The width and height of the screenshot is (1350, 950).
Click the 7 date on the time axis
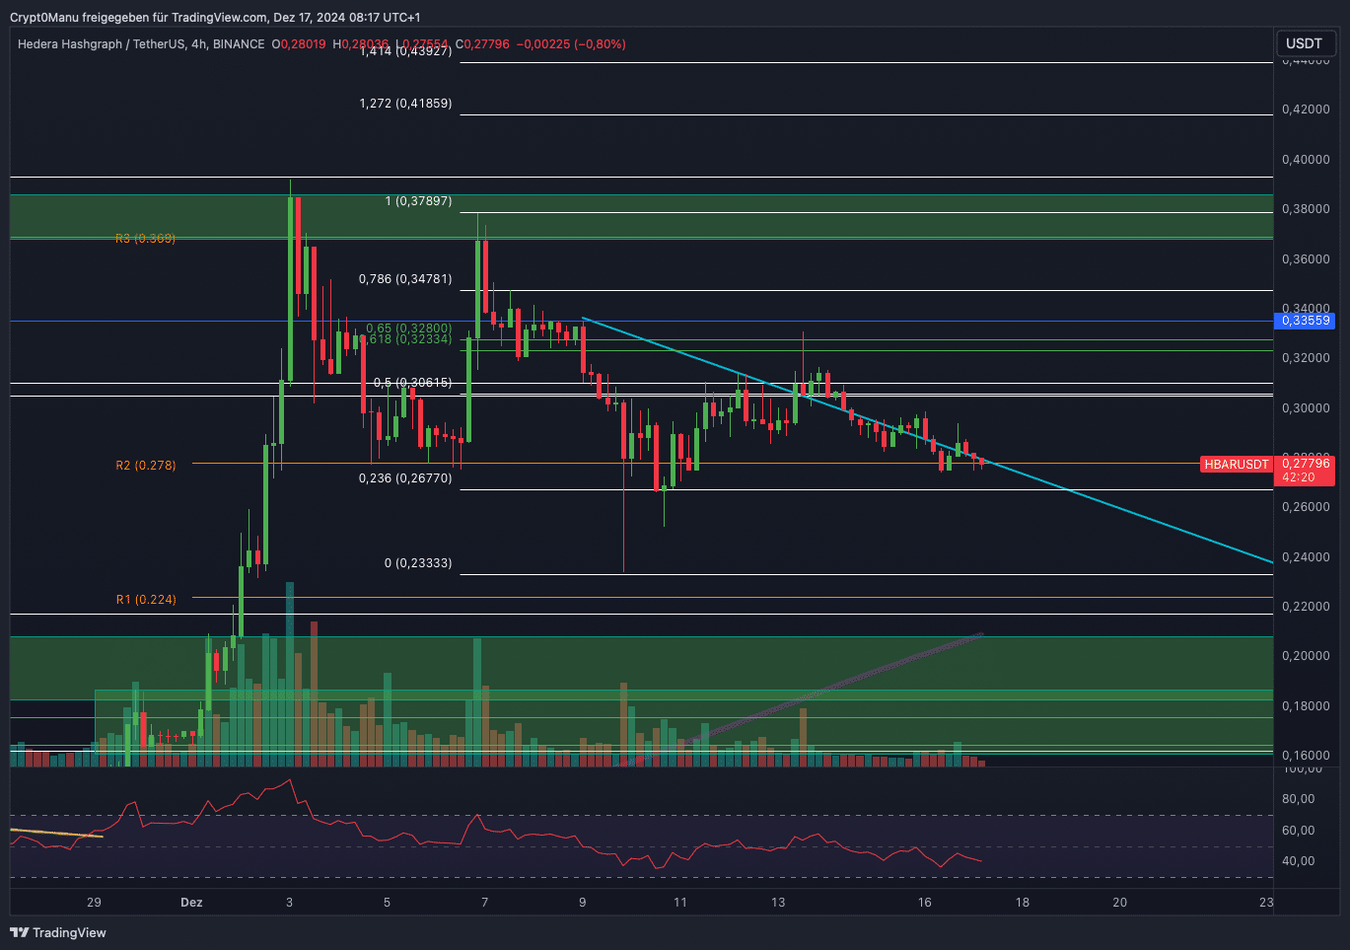[484, 902]
